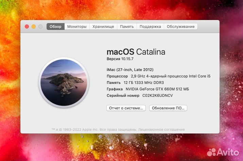Click the Обновление ПО button

(x=168, y=108)
